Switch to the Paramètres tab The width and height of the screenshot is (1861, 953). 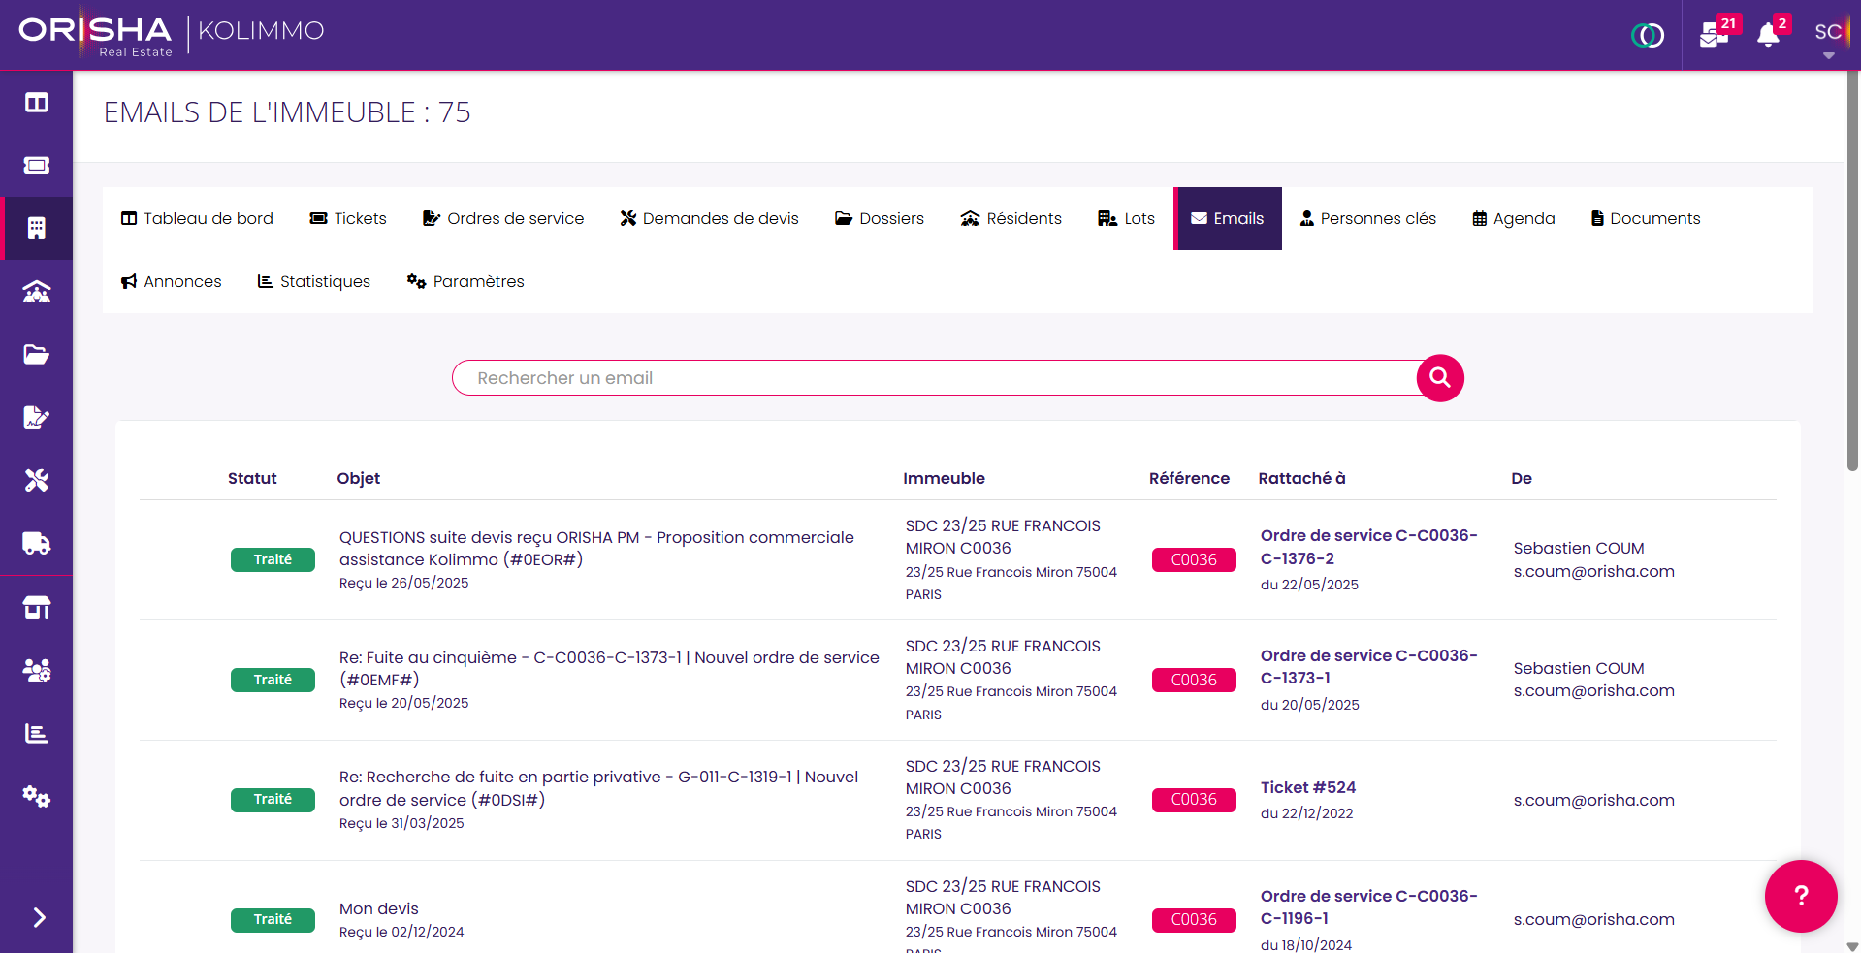click(x=465, y=282)
